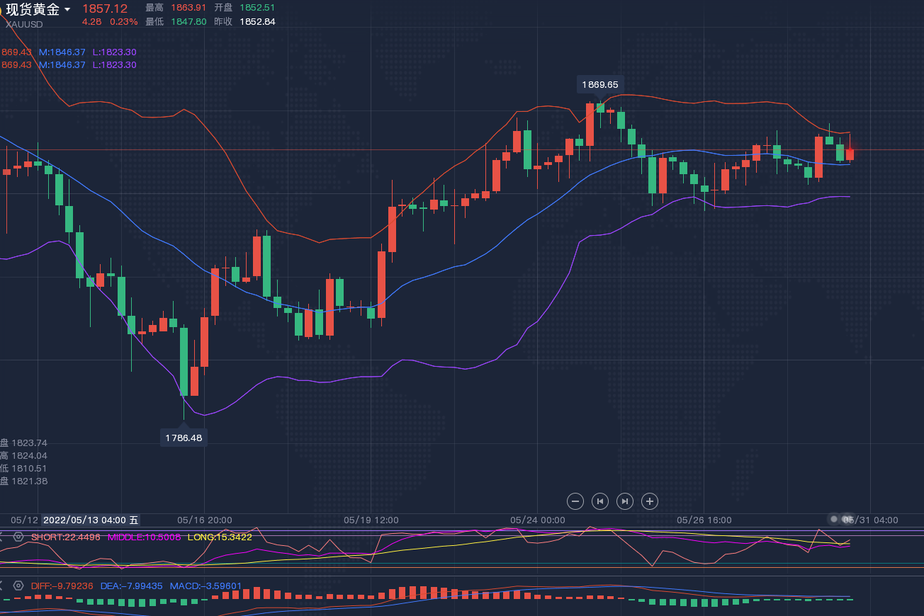Click the highlighted 2022/05/13 04:00 date label
924x616 pixels.
point(91,520)
